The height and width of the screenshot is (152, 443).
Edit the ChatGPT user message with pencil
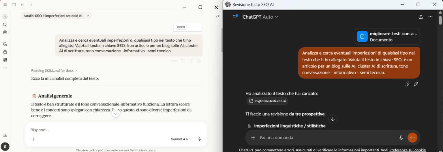click(x=416, y=84)
